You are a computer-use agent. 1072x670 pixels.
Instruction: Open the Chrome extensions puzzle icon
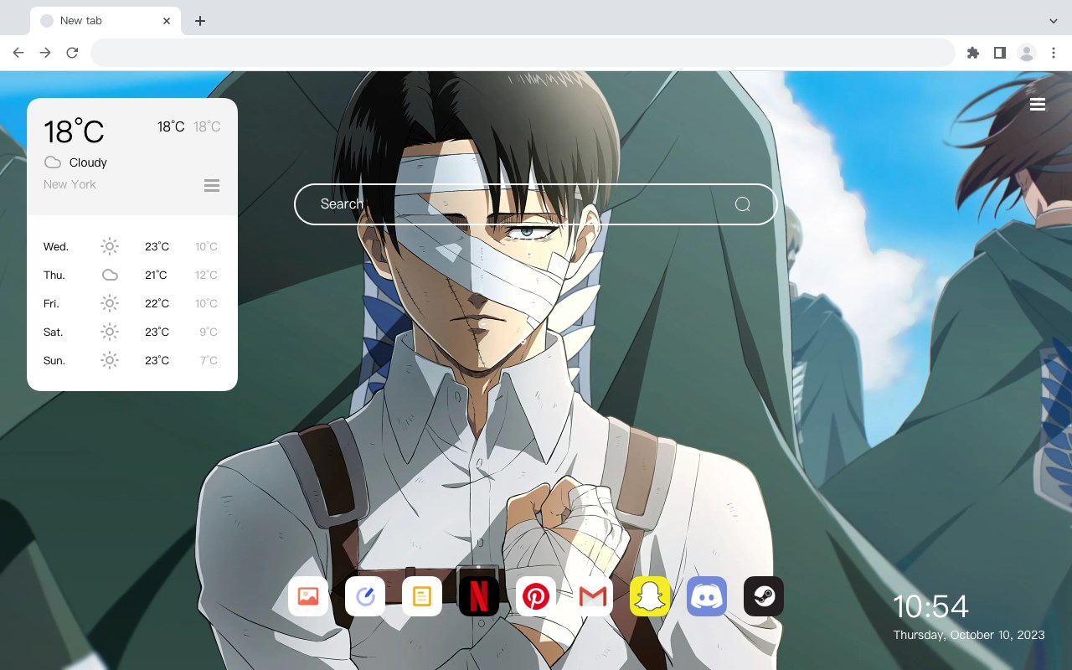tap(972, 53)
